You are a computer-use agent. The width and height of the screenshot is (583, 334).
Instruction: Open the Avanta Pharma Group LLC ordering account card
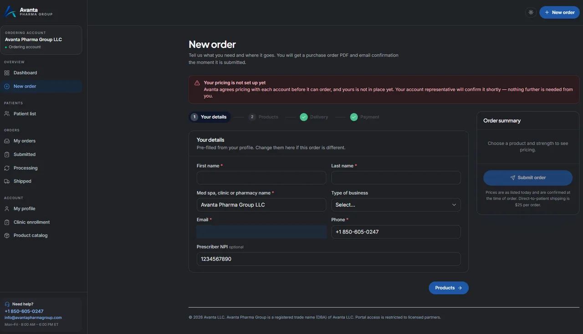click(x=41, y=40)
